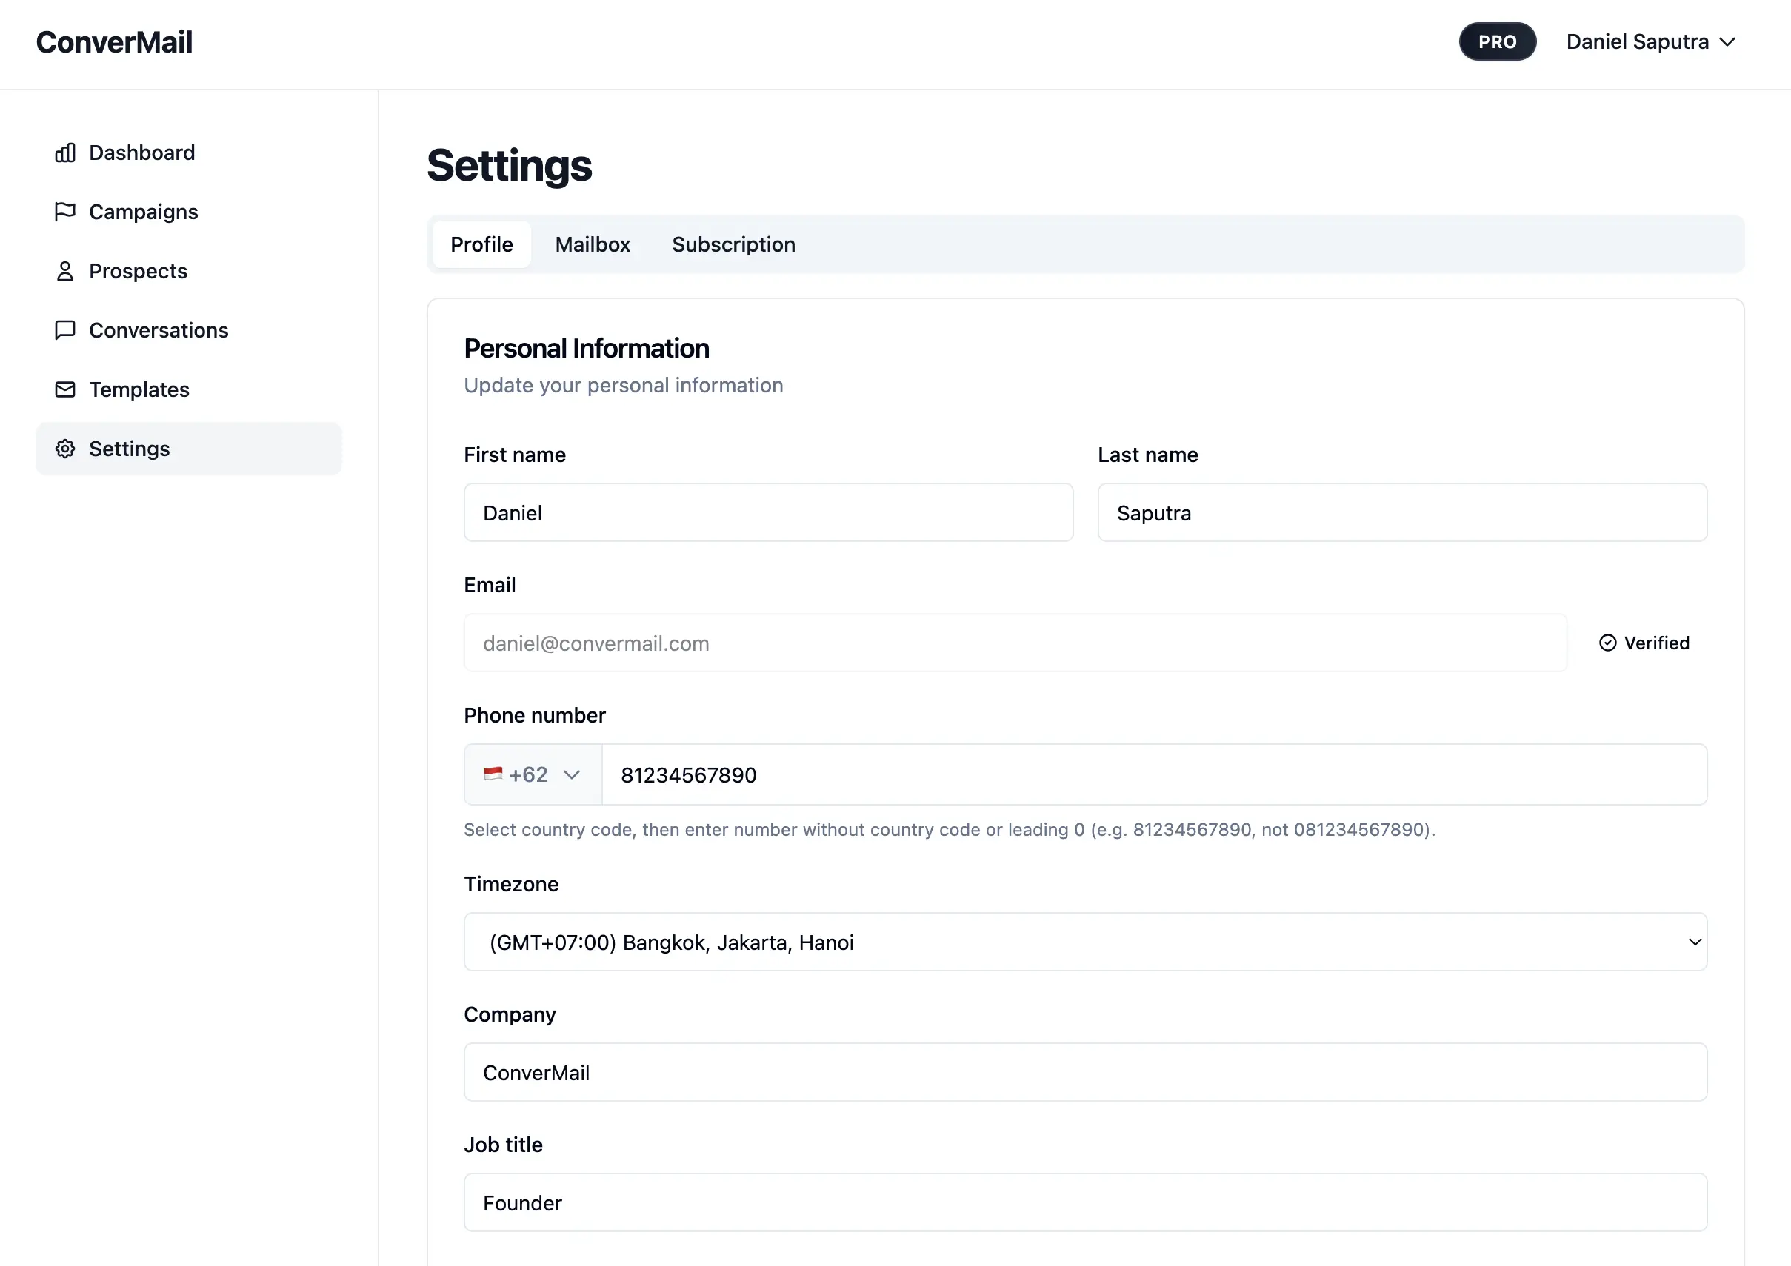Image resolution: width=1791 pixels, height=1266 pixels.
Task: Open Daniel Saputra account menu
Action: (1650, 42)
